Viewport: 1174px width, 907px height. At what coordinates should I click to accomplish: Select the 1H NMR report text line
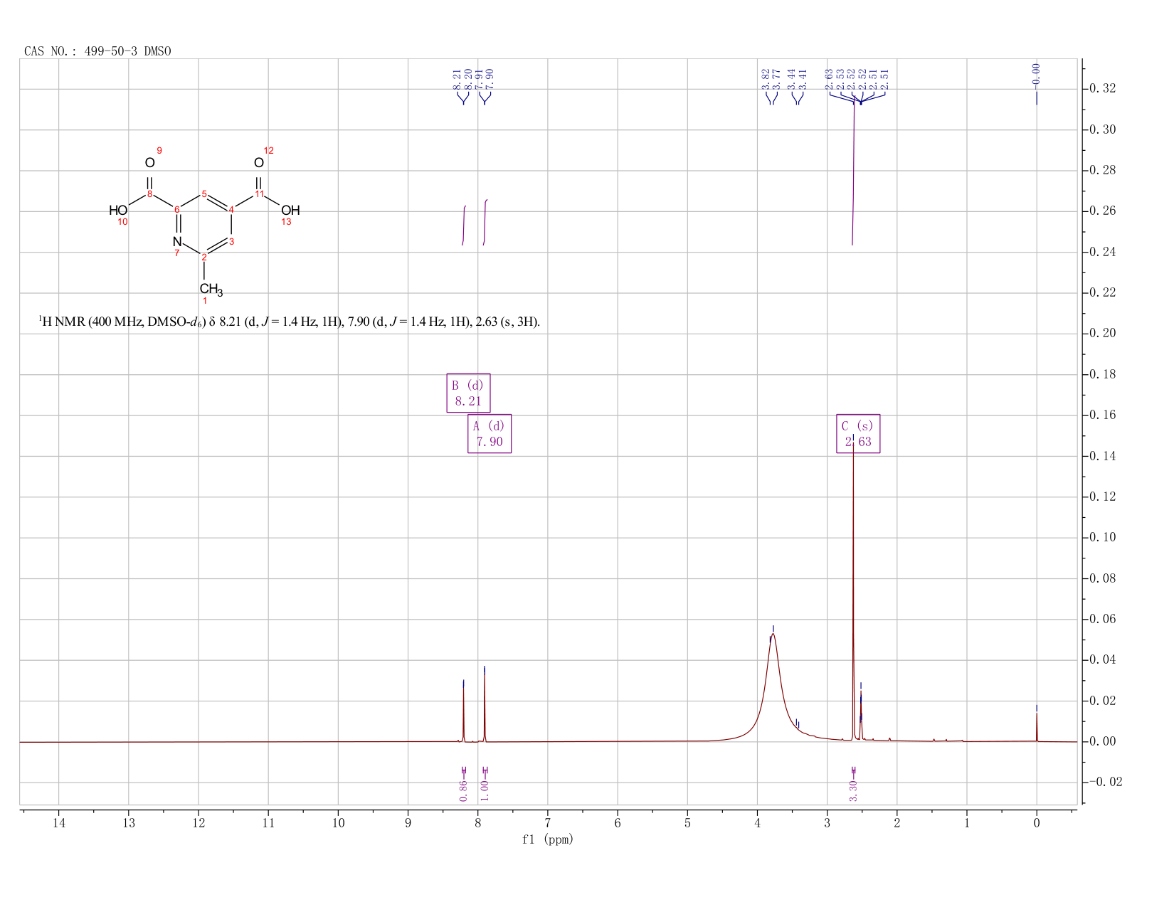(289, 322)
